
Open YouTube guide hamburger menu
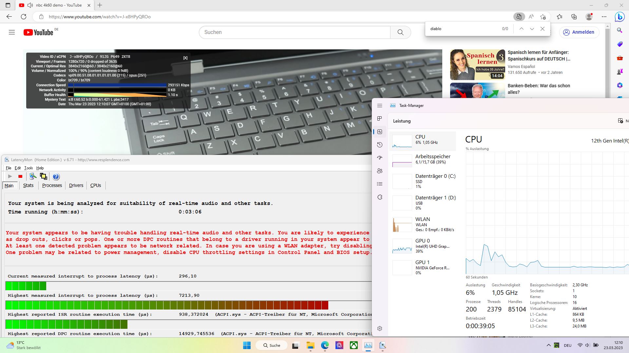point(12,32)
